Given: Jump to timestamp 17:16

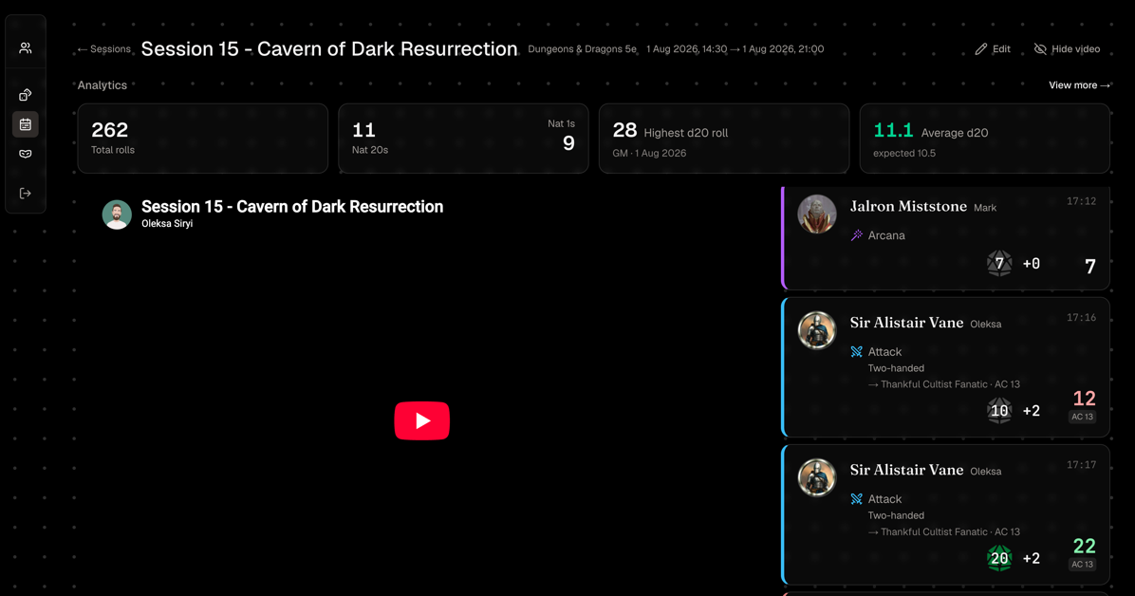Looking at the screenshot, I should (1081, 318).
